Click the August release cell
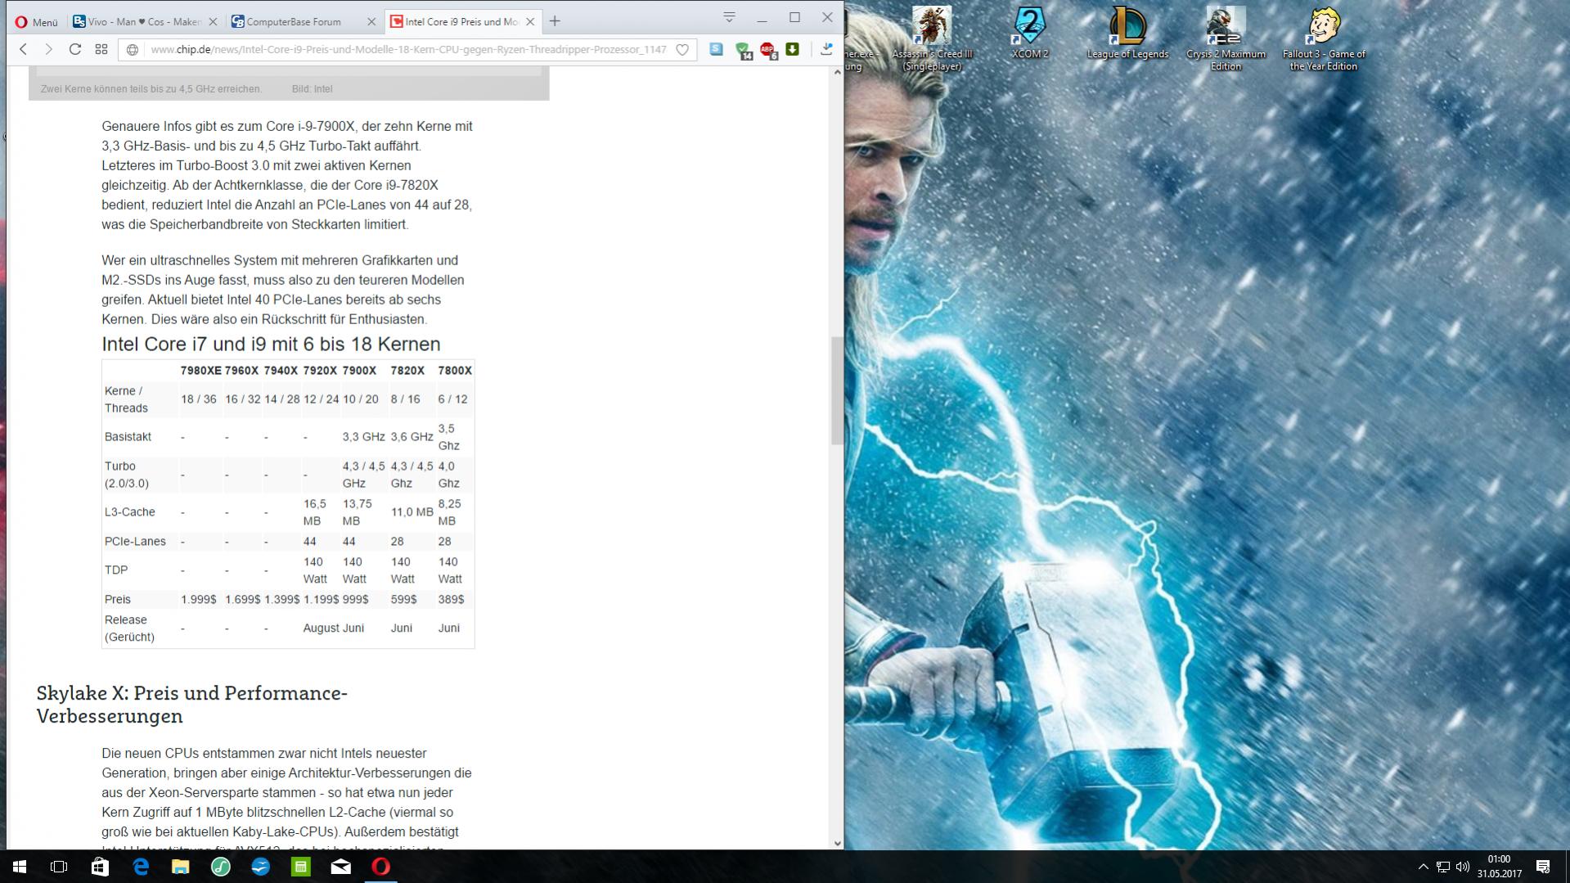The width and height of the screenshot is (1570, 883). 321,628
